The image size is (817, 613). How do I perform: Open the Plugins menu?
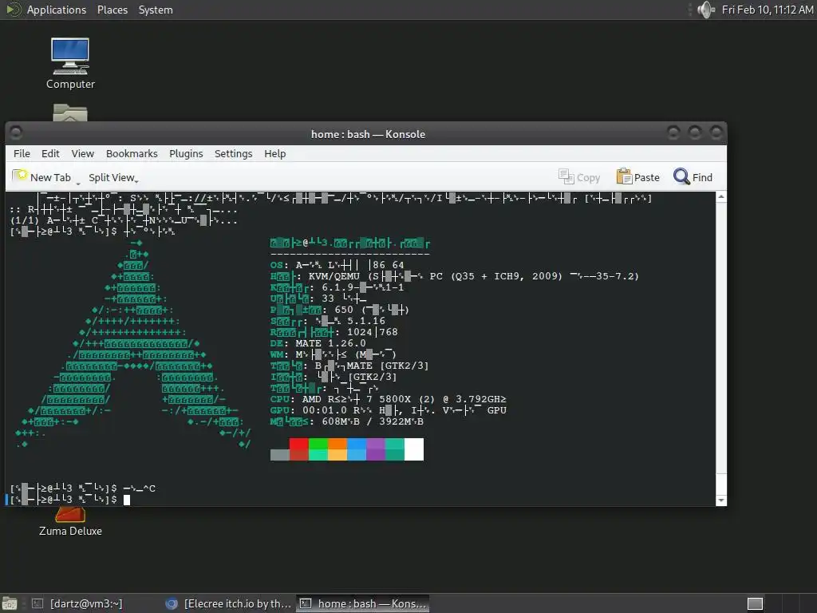pos(186,154)
